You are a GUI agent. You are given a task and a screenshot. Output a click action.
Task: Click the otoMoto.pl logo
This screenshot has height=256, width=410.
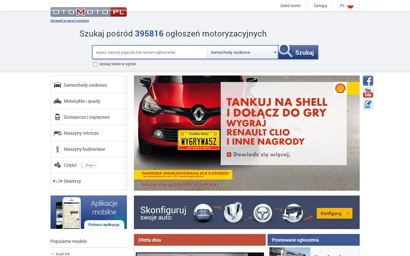[x=88, y=12]
